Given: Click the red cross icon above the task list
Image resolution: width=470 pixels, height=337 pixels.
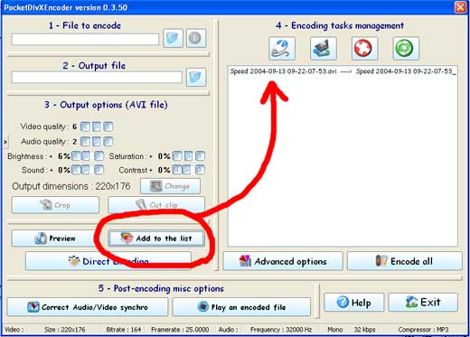Looking at the screenshot, I should point(364,49).
